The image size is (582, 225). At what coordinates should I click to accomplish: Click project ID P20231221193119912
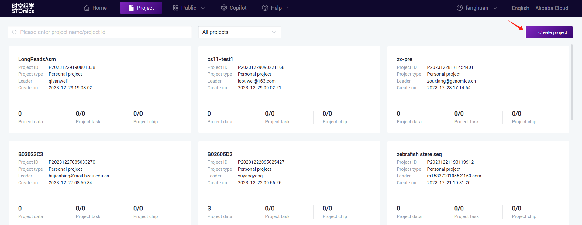pyautogui.click(x=450, y=162)
